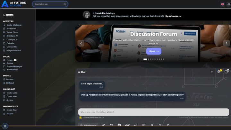This screenshot has width=231, height=130.
Task: Open Forum from the Social menu
Action: [9, 60]
